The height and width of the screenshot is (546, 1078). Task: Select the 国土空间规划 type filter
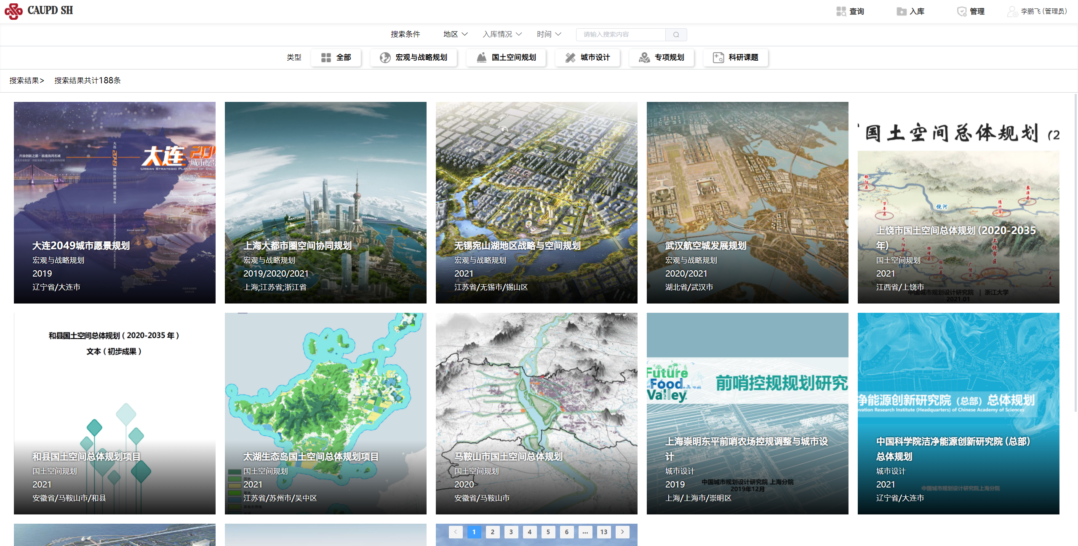point(506,58)
